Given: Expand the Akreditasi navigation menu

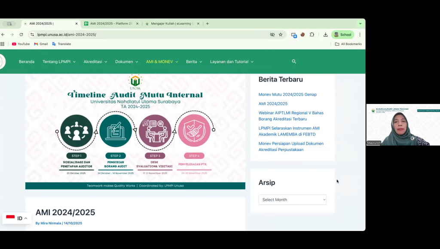Looking at the screenshot, I should click(x=95, y=62).
